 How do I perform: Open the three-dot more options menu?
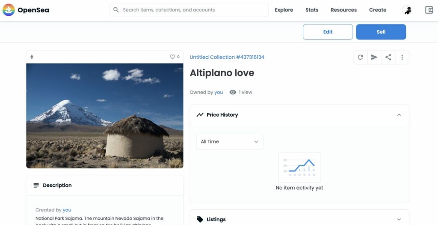tap(402, 57)
